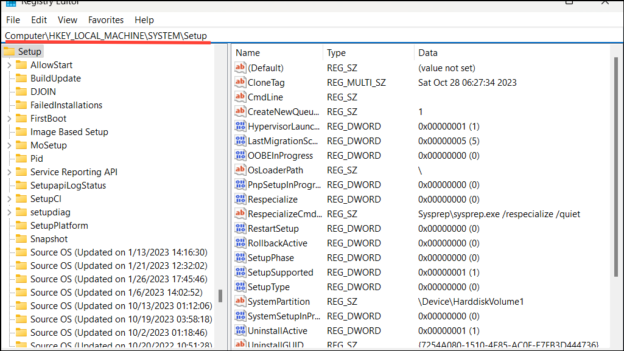Open the Help menu
The width and height of the screenshot is (624, 351).
point(144,20)
